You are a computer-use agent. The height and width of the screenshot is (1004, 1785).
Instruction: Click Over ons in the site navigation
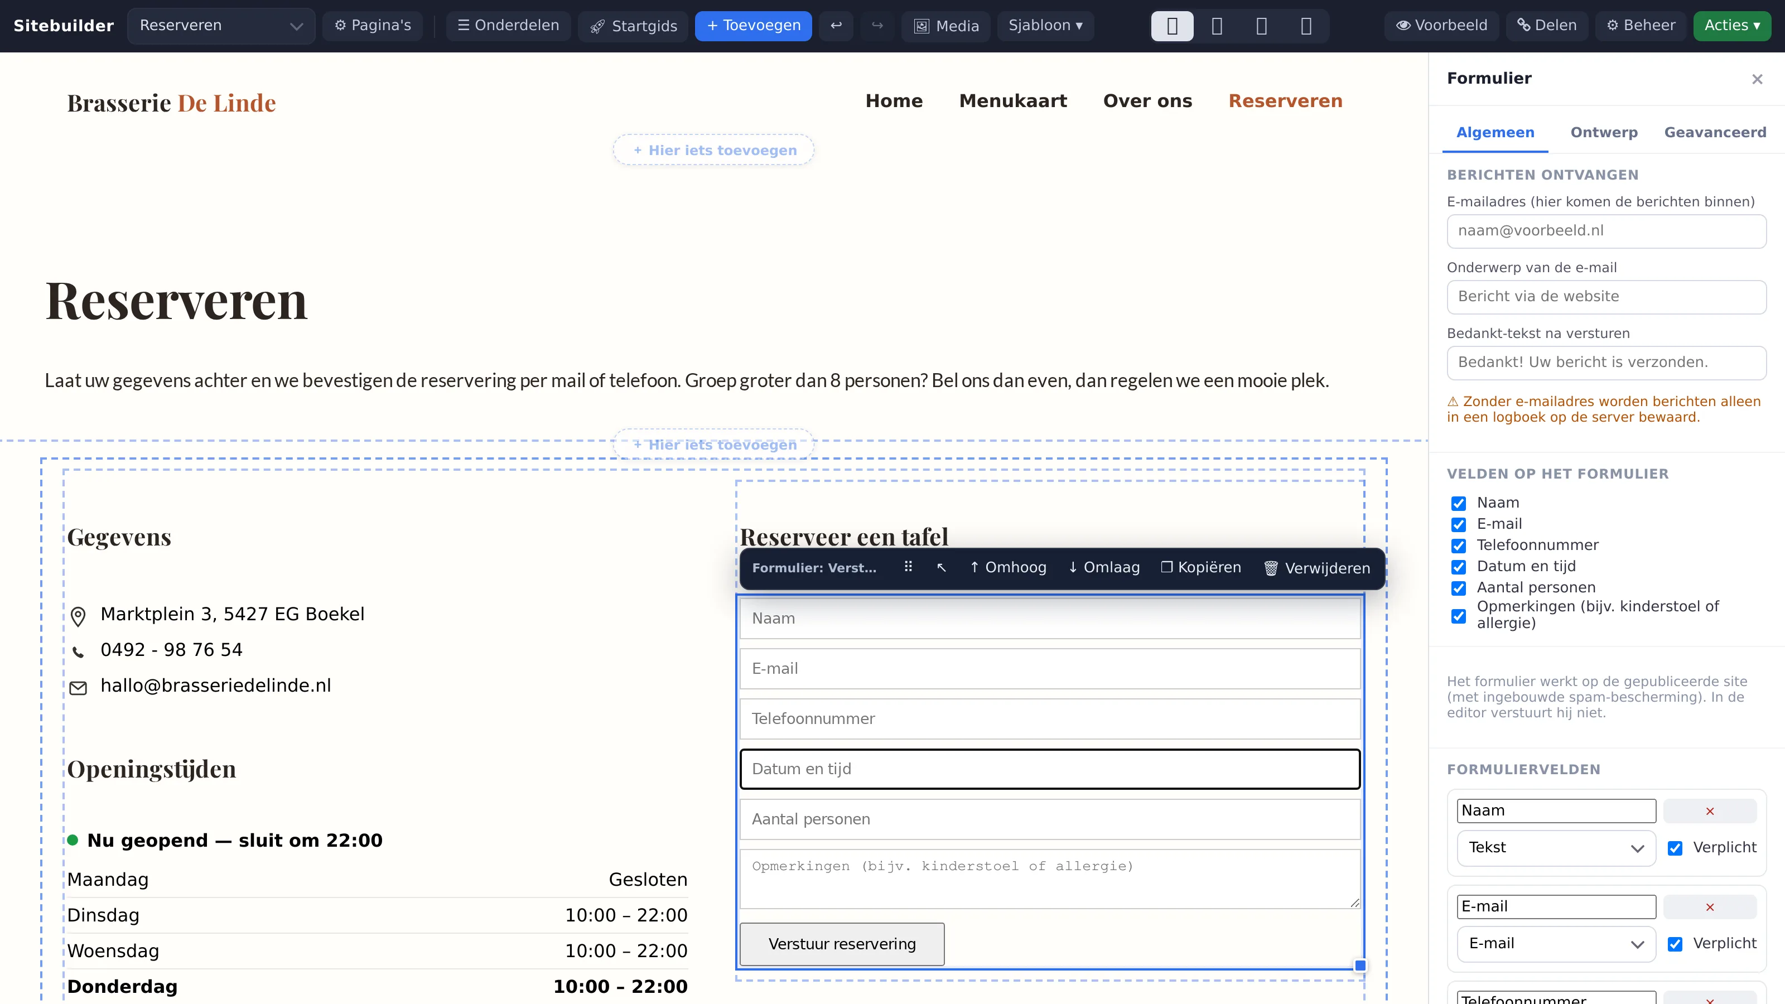point(1147,101)
